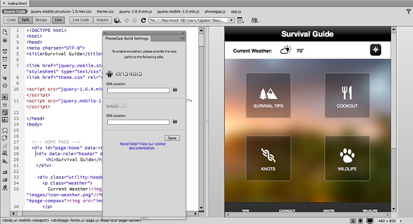This screenshot has height=224, width=413.
Task: Open related file app.js
Action: [x=236, y=12]
